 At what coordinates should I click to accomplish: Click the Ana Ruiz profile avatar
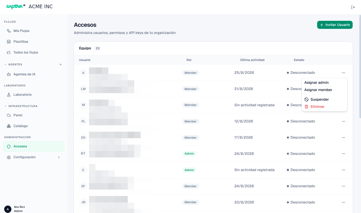(x=8, y=209)
